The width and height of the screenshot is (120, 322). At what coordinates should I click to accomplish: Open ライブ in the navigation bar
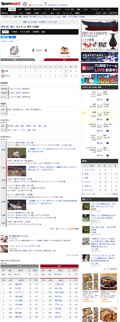tap(98, 13)
